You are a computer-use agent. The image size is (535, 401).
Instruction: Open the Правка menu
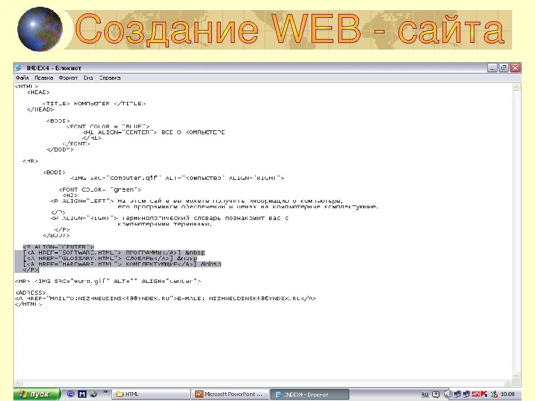(43, 78)
